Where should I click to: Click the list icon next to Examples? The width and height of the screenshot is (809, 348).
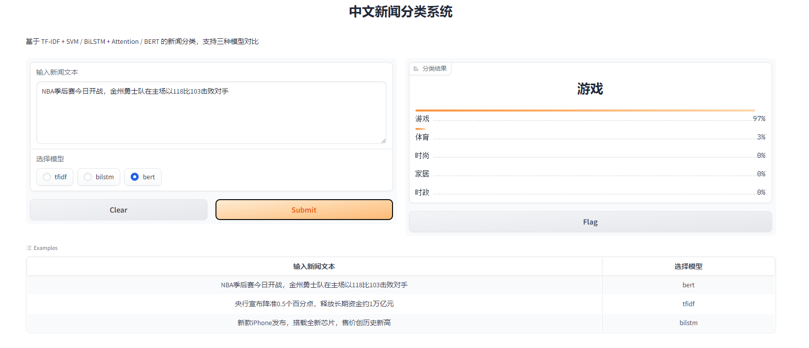pyautogui.click(x=29, y=248)
